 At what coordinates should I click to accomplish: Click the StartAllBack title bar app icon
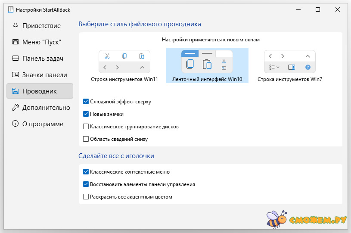pyautogui.click(x=10, y=9)
